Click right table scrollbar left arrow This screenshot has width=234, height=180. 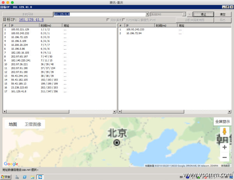120,112
